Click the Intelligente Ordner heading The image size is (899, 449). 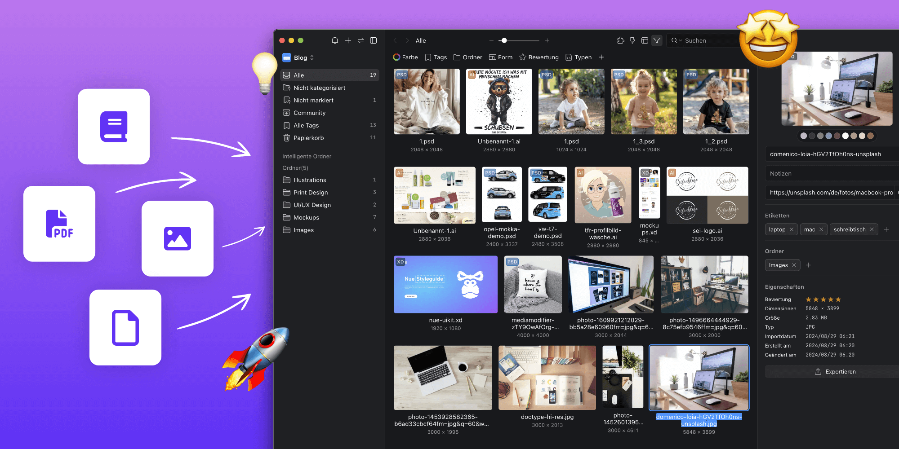click(x=307, y=156)
